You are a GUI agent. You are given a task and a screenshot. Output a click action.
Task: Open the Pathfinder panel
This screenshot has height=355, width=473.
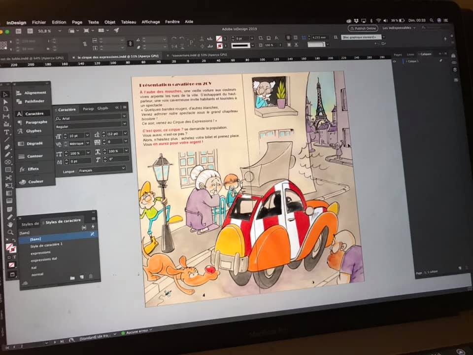coord(31,101)
